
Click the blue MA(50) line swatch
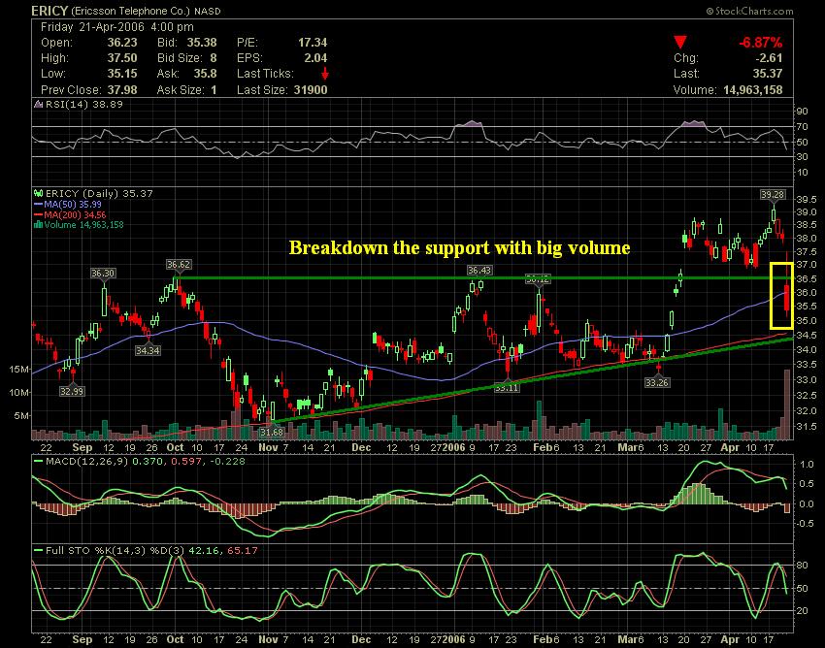[x=39, y=205]
